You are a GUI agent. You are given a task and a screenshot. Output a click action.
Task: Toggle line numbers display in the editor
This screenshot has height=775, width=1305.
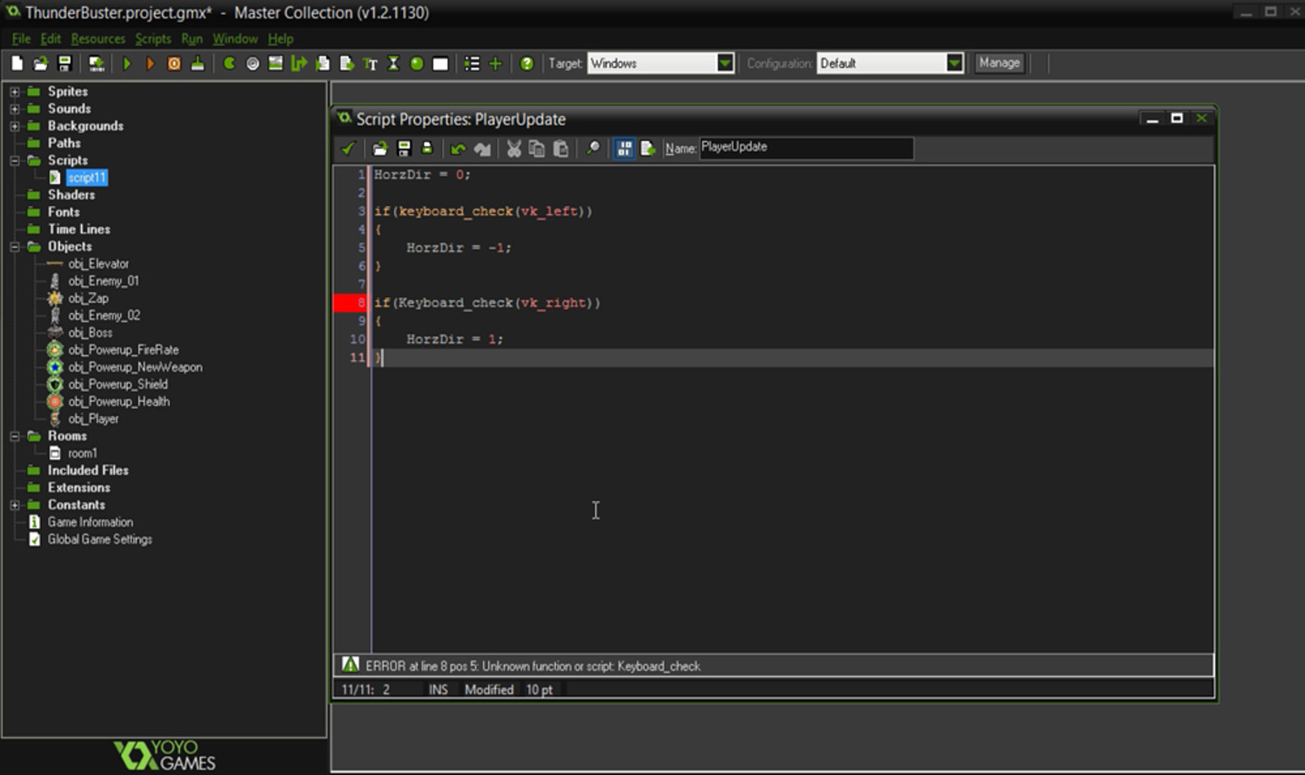click(624, 148)
